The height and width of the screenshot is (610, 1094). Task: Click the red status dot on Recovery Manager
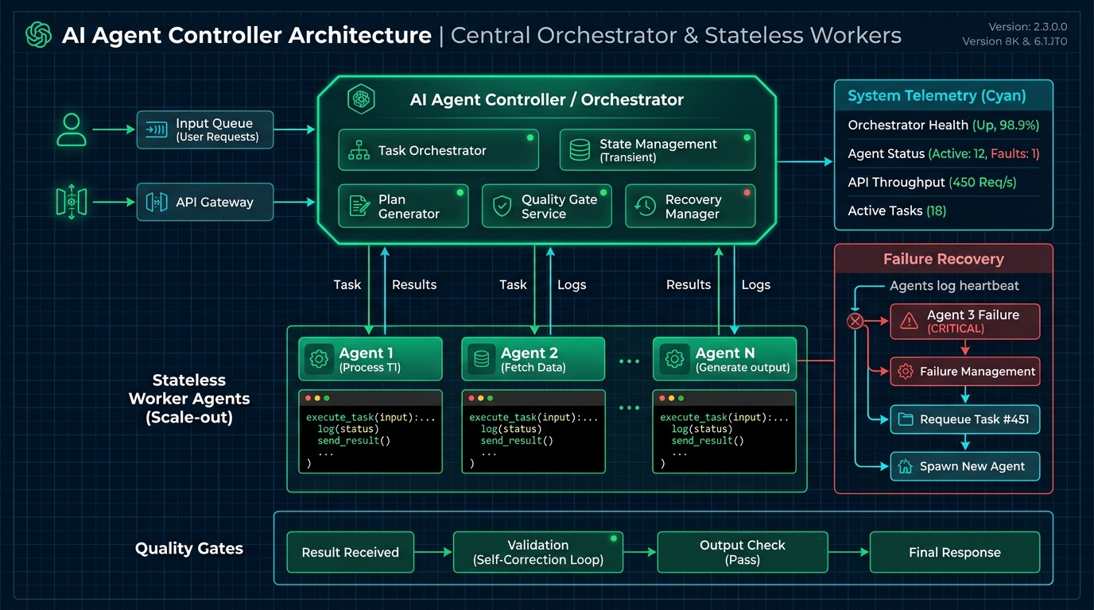tap(746, 192)
